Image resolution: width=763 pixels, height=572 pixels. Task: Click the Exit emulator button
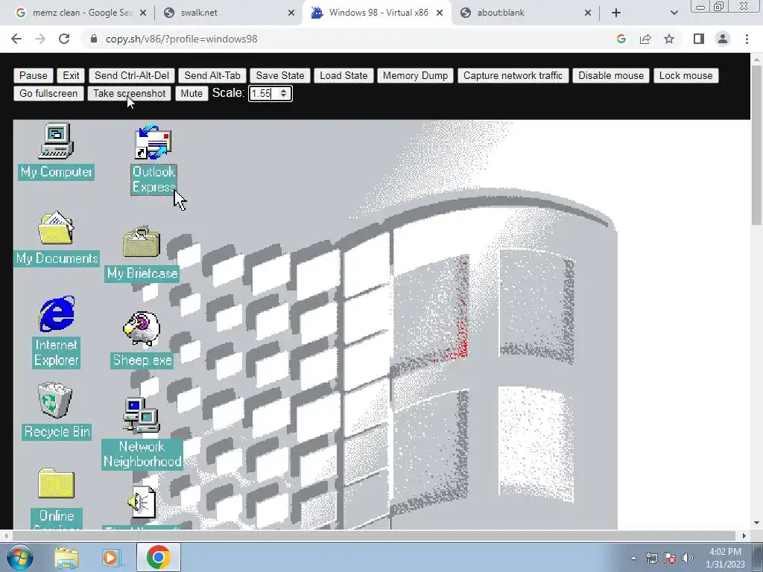coord(71,75)
